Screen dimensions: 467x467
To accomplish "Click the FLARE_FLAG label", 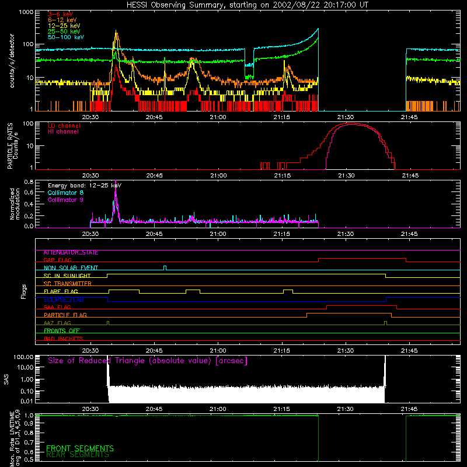I will [x=61, y=291].
